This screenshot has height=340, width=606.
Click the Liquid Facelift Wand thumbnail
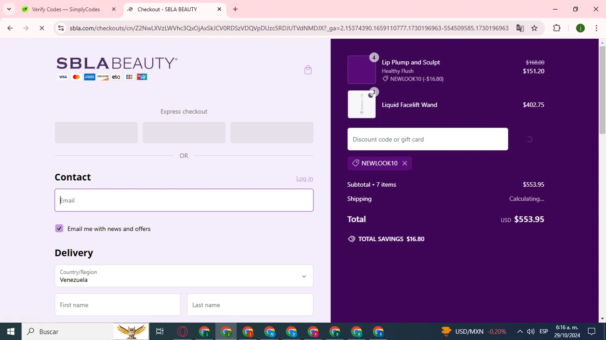(x=362, y=104)
